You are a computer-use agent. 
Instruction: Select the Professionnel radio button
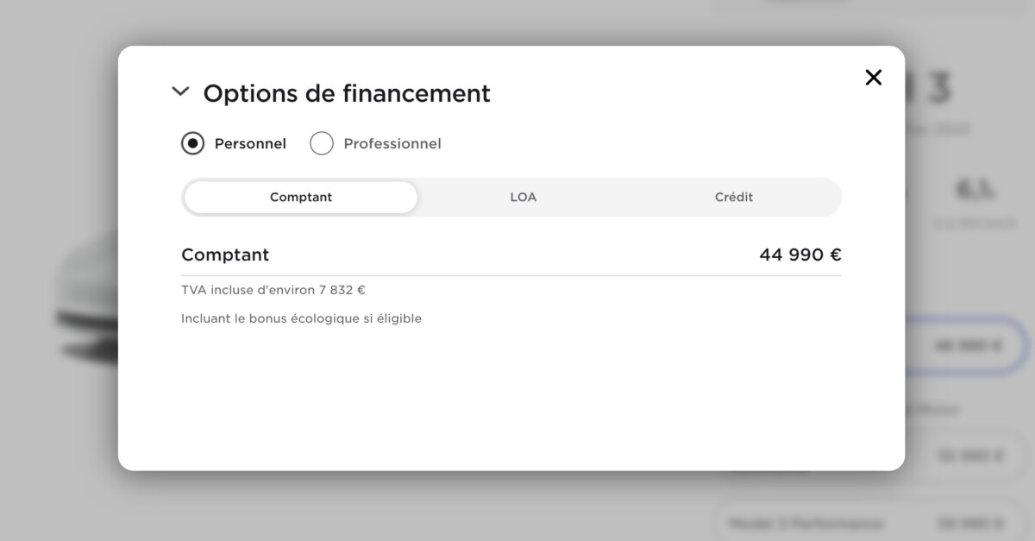322,143
